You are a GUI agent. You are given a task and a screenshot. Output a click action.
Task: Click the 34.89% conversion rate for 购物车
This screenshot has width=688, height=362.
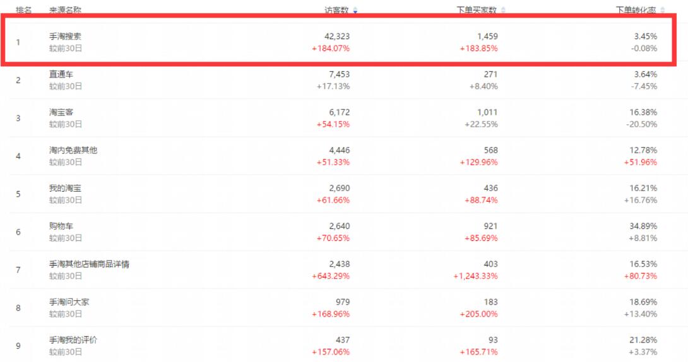pos(643,226)
